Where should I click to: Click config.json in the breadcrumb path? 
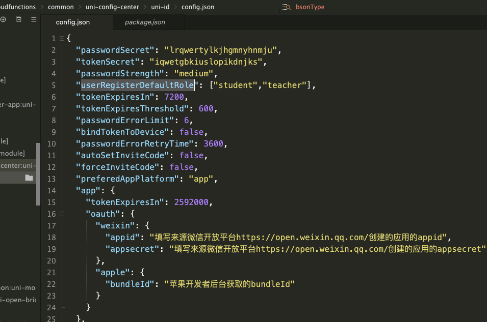(x=198, y=7)
